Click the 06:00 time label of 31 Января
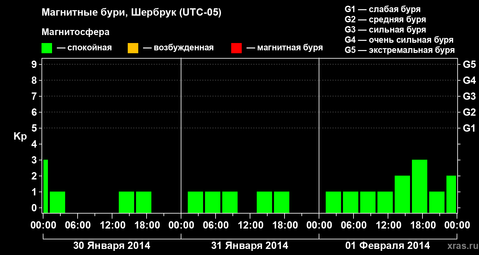The image size is (479, 255). click(x=216, y=225)
